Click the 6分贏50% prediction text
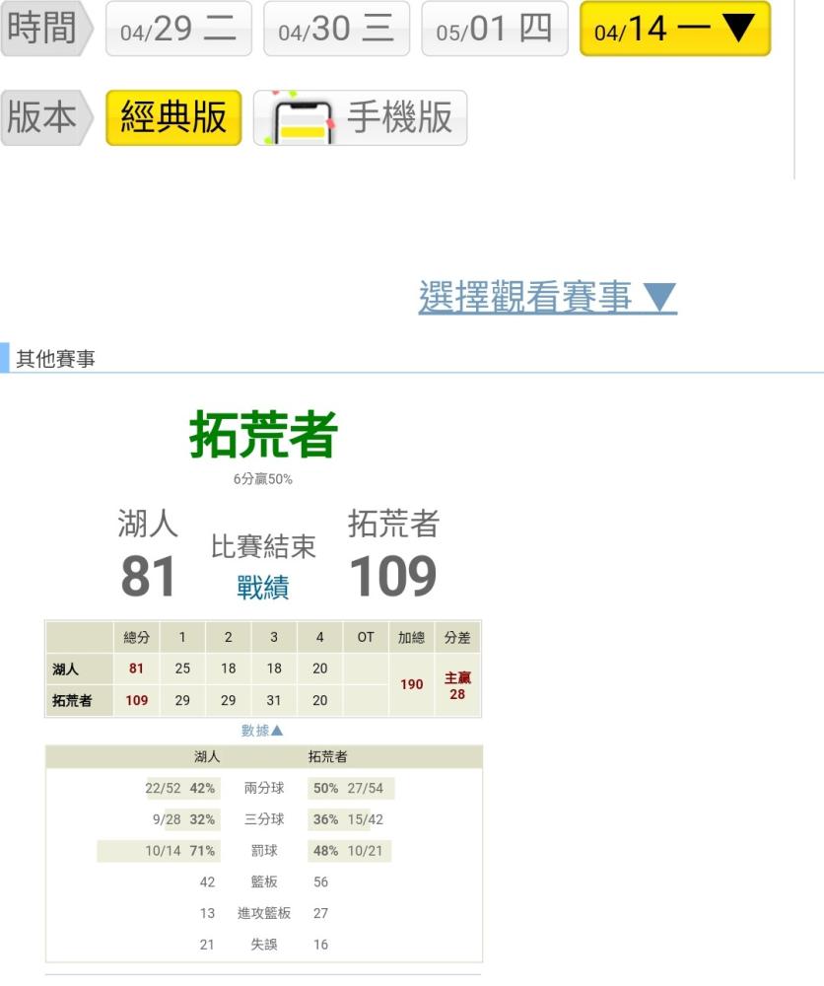 pyautogui.click(x=263, y=479)
